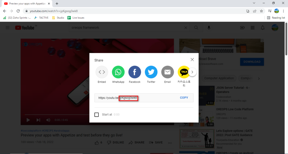Open JSON Server Tutorial - 6 video title
The width and height of the screenshot is (288, 154).
coord(233,90)
